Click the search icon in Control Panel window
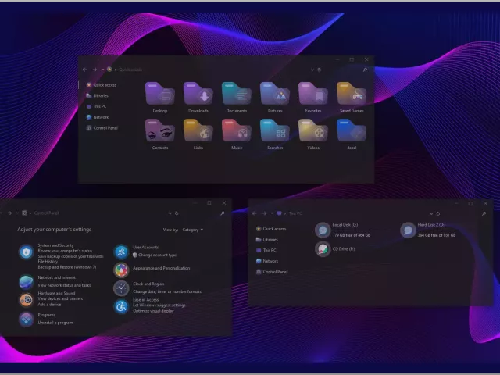 (x=223, y=212)
